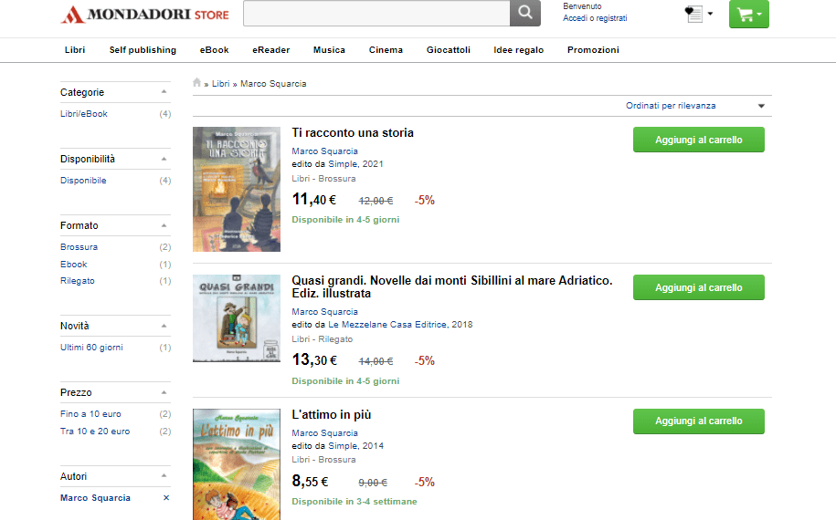Viewport: 836px width, 520px height.
Task: Filter by Brossura format
Action: point(79,247)
